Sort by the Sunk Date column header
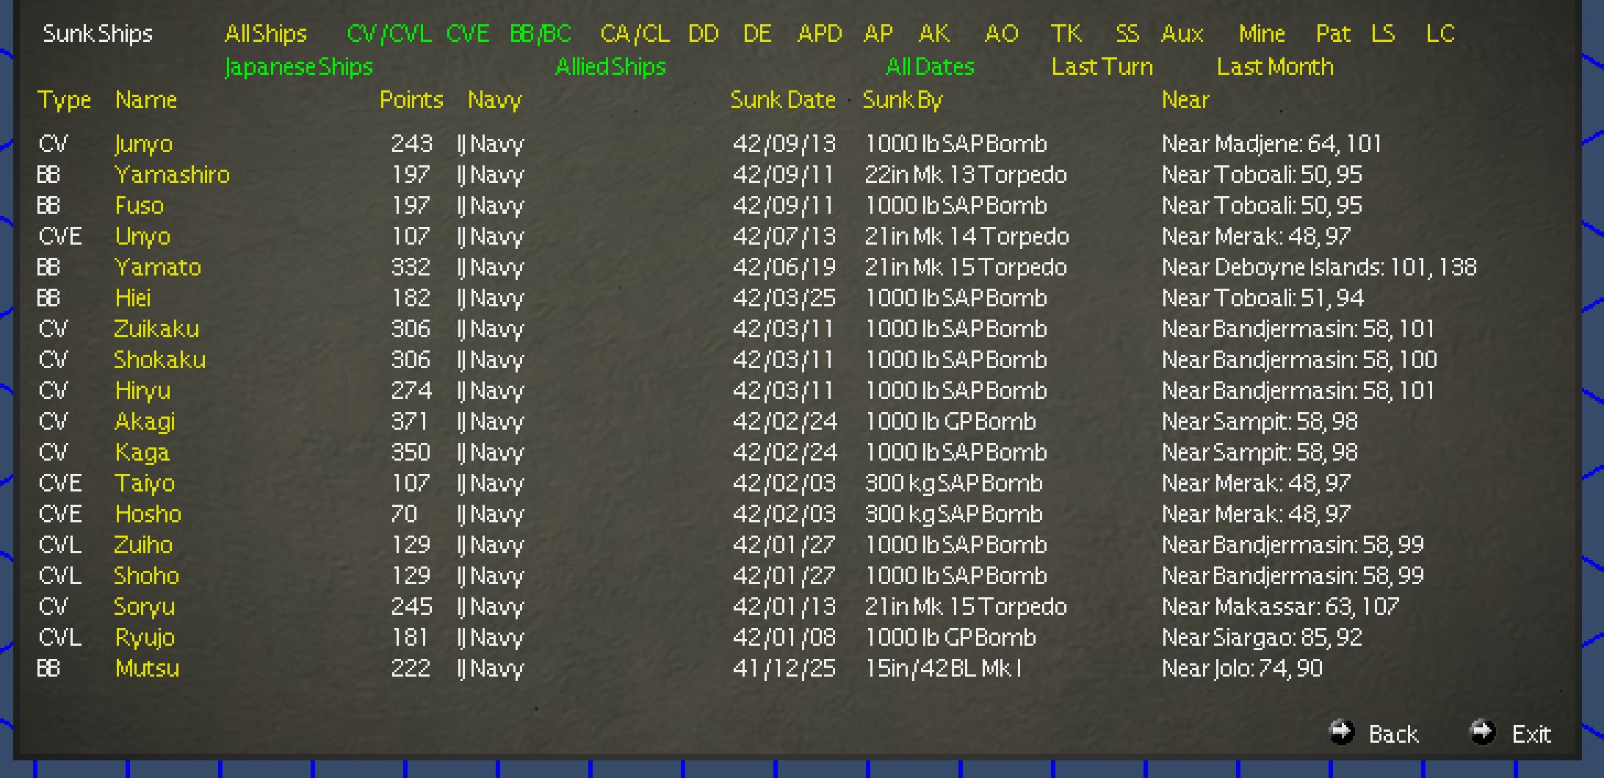Viewport: 1604px width, 778px height. (x=783, y=100)
